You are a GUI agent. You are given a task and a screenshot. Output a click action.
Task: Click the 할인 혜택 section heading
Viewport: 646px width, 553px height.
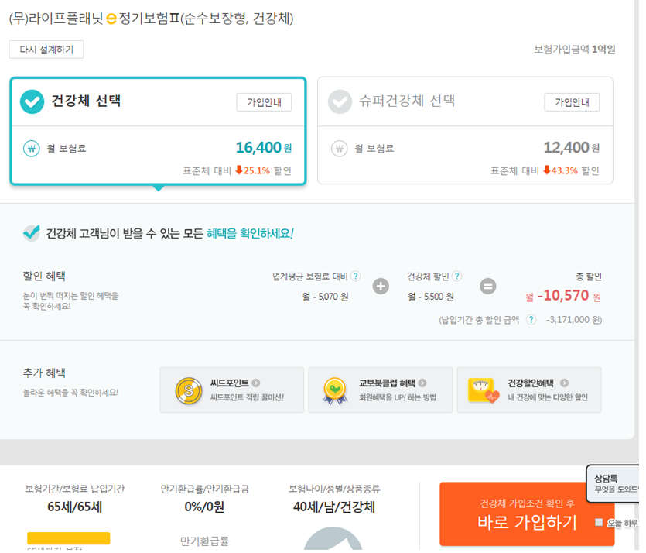pyautogui.click(x=44, y=276)
